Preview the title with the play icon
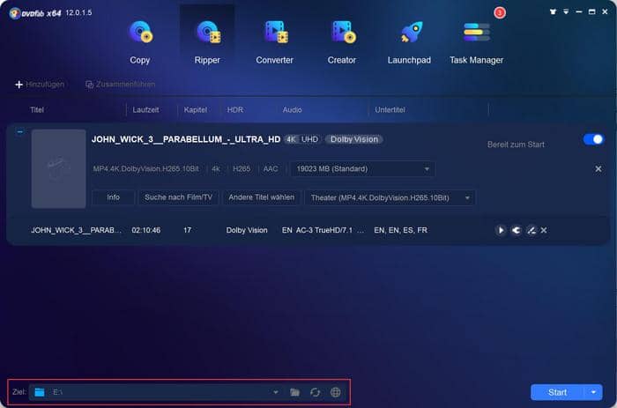This screenshot has height=408, width=617. click(x=501, y=230)
